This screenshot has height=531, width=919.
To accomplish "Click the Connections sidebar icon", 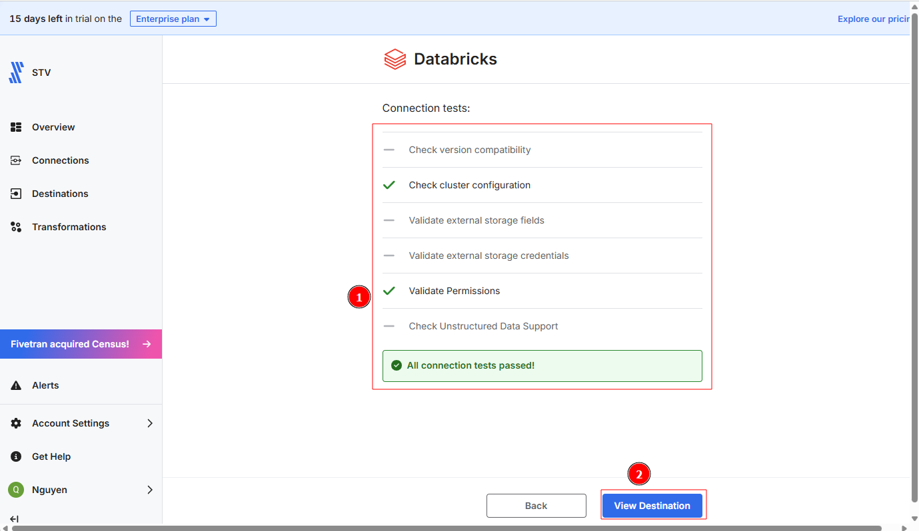I will [x=16, y=160].
